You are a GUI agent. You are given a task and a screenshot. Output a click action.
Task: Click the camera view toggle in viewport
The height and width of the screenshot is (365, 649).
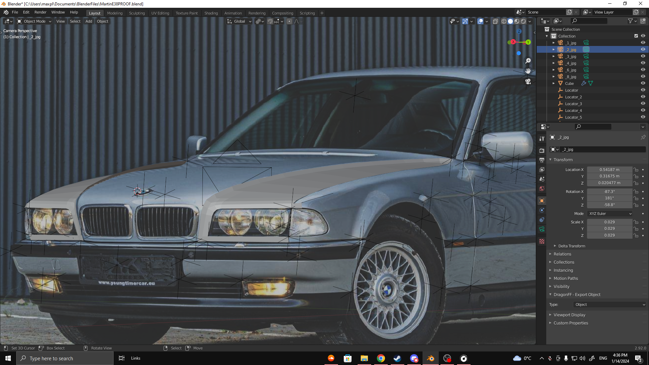(x=528, y=82)
